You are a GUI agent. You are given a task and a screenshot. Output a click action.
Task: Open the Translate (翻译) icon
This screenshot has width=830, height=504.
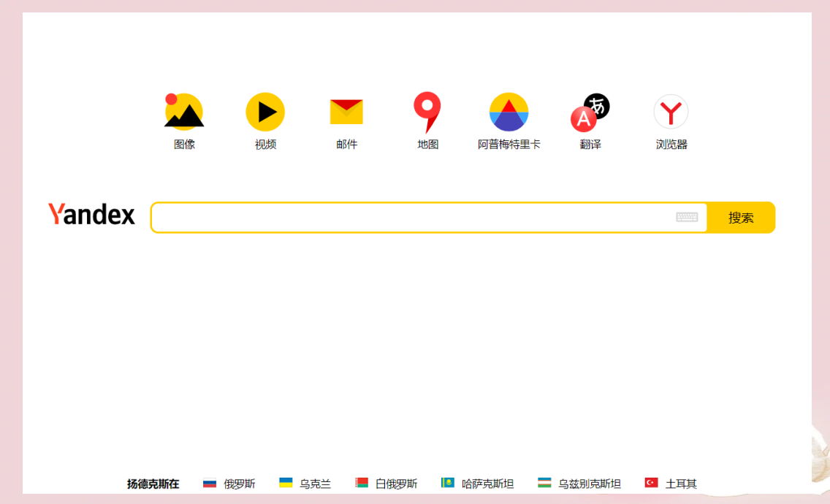pyautogui.click(x=590, y=112)
